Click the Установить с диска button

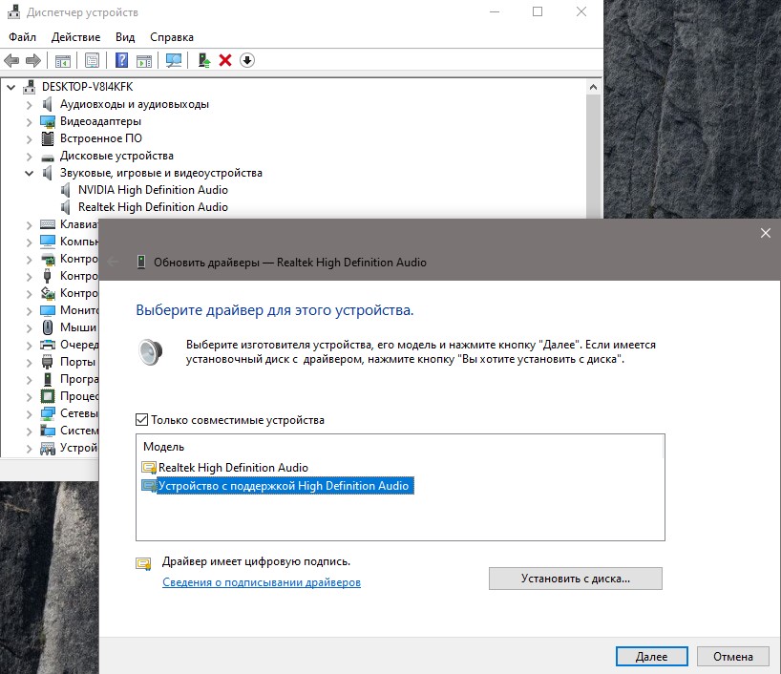(x=576, y=579)
